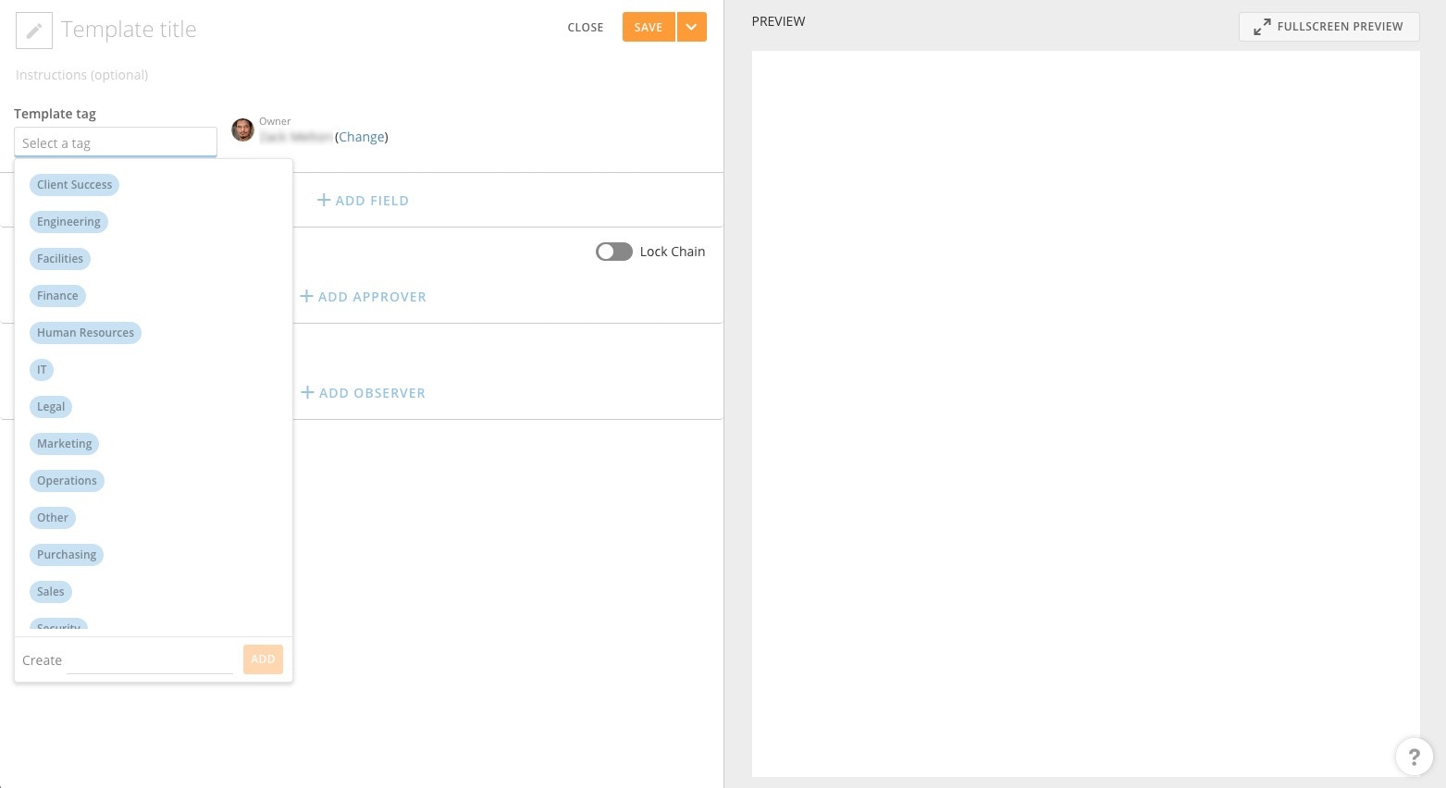Click the orange SAVE button

tap(649, 27)
